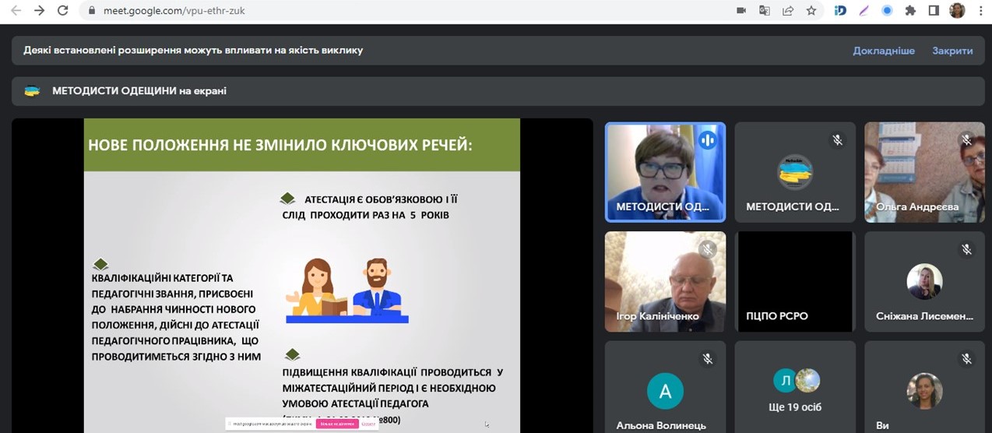Click muted mic icon on Ольга Андреєва tile
The height and width of the screenshot is (433, 992).
pos(966,140)
